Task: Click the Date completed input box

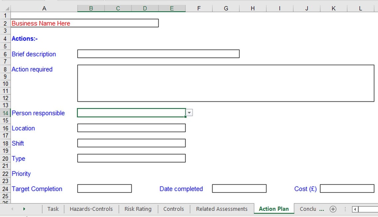Action: coord(239,189)
